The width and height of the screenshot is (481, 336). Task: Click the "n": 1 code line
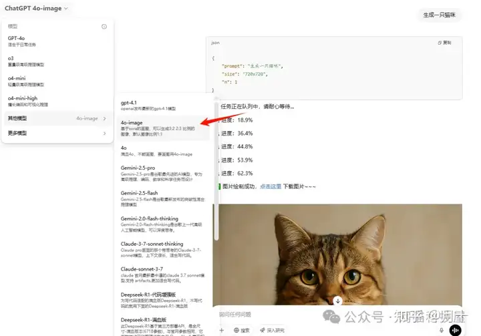point(229,82)
